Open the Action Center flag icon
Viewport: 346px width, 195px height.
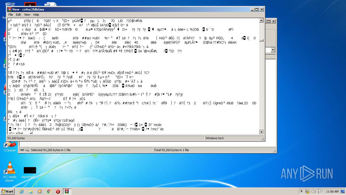[x=320, y=191]
